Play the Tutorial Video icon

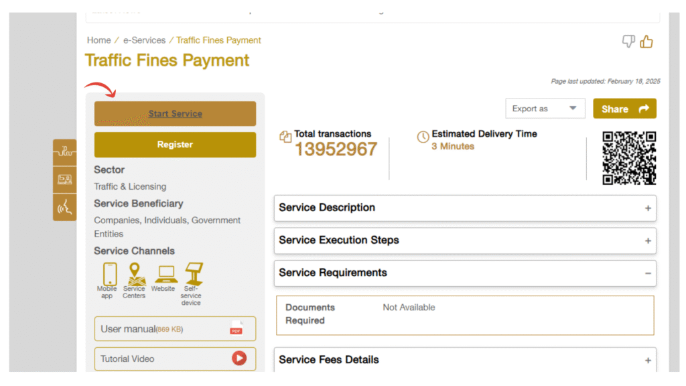pos(239,359)
